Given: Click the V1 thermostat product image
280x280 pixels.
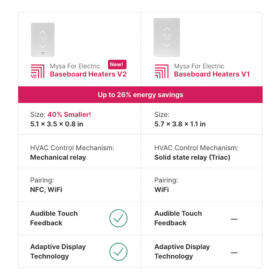Looking at the screenshot, I should 167,37.
